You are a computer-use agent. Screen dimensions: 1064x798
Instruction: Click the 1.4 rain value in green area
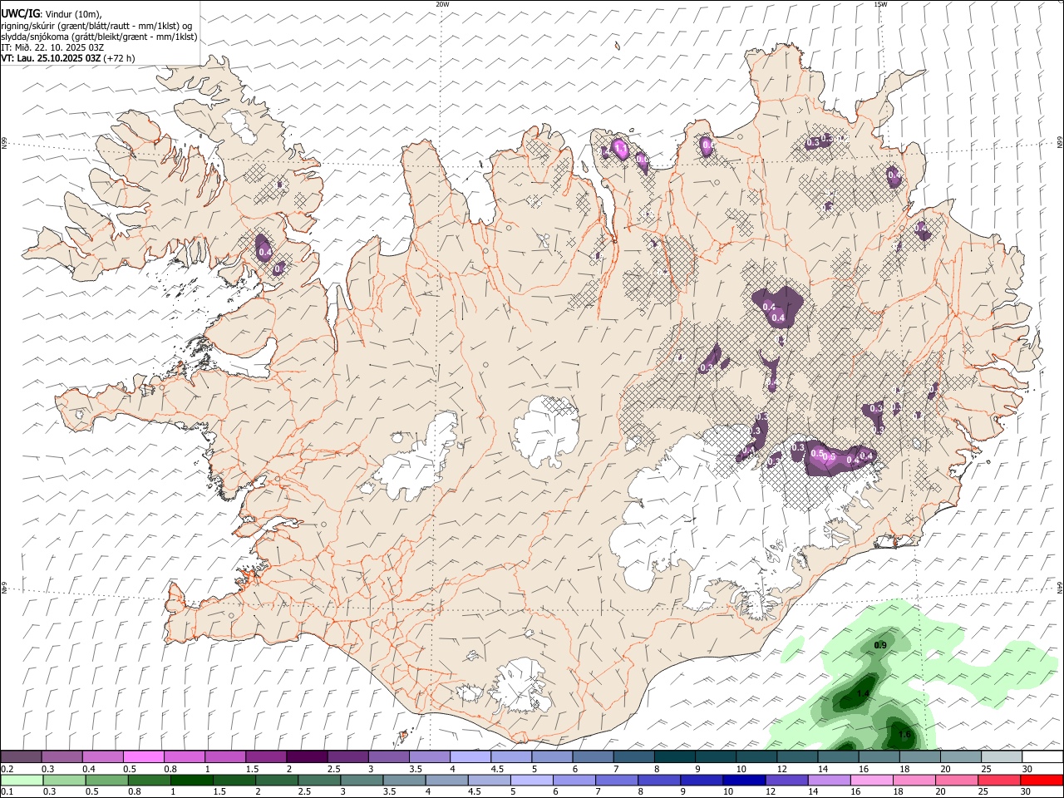click(863, 694)
